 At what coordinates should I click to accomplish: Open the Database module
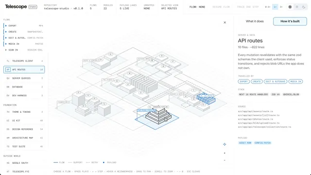click(24, 87)
